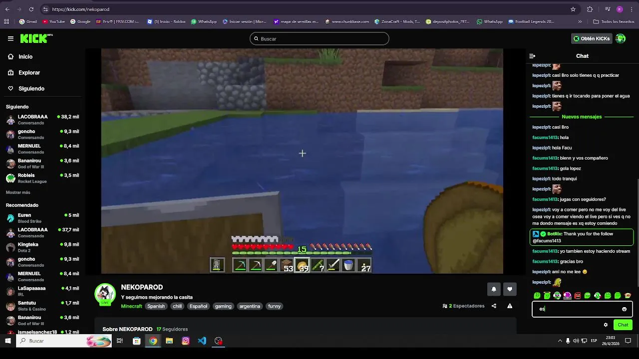Open Windows Start menu
639x359 pixels.
[7, 341]
